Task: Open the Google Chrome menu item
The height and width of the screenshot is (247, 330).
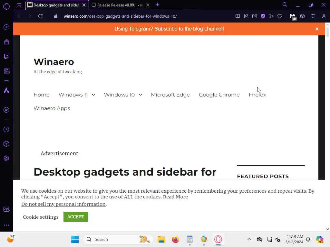Action: (x=219, y=95)
